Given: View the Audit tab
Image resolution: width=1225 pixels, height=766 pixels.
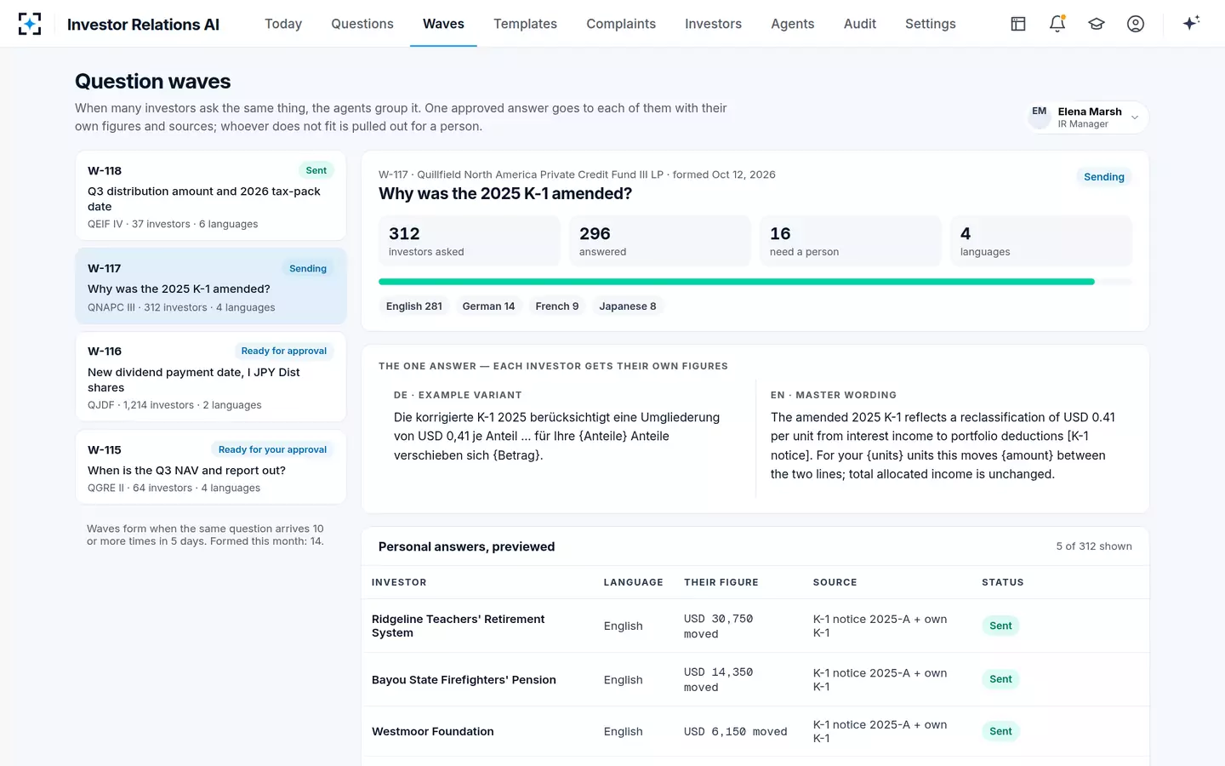Looking at the screenshot, I should click(x=860, y=24).
